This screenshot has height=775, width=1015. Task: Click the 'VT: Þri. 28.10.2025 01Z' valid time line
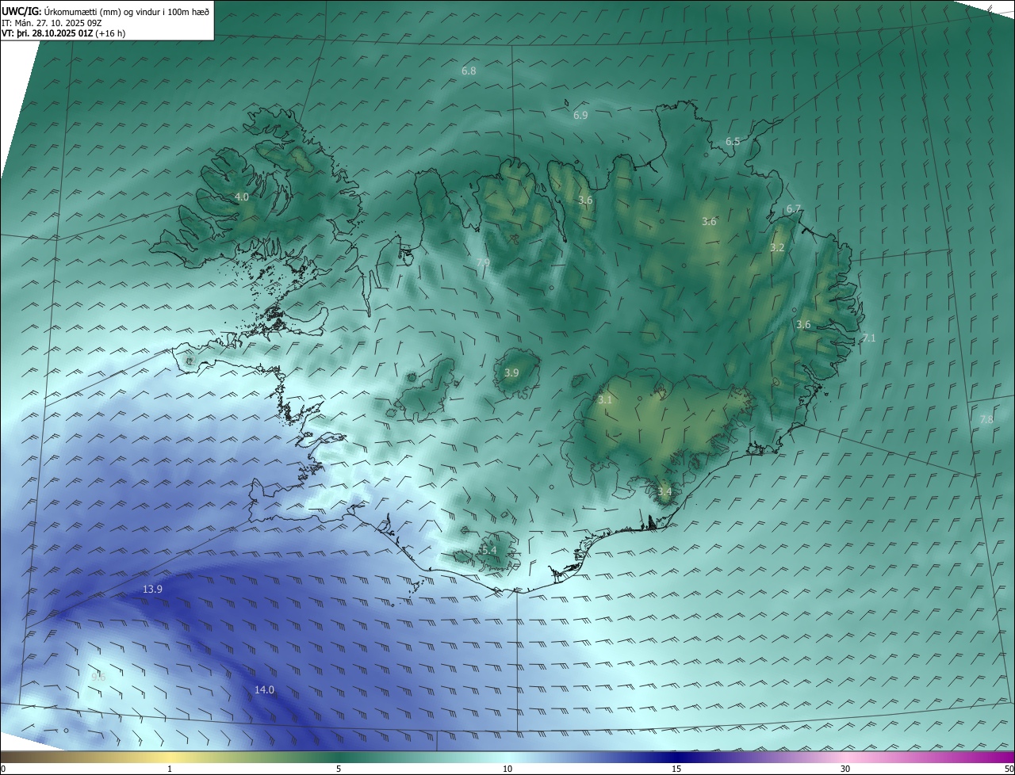click(x=63, y=33)
